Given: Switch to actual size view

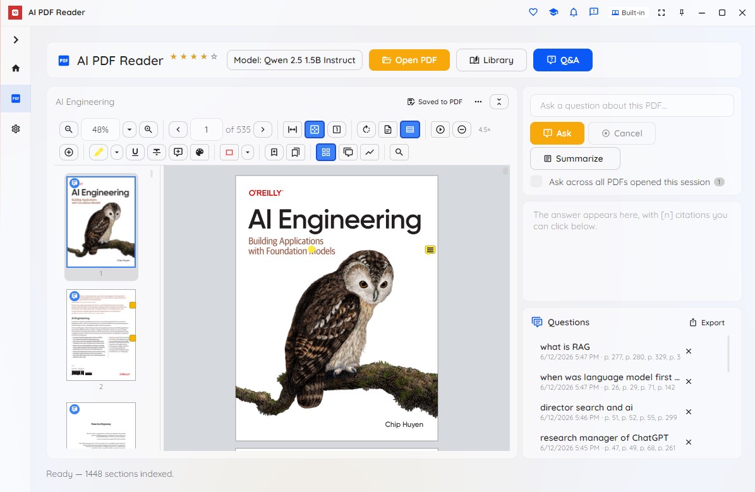Looking at the screenshot, I should click(x=337, y=129).
